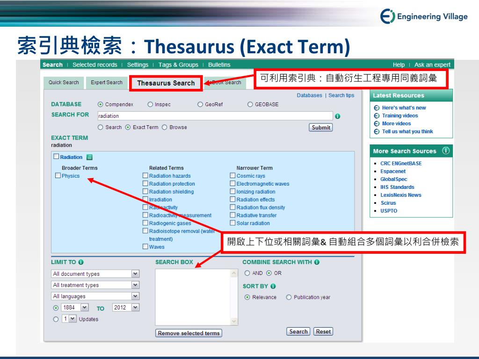Check the Physics broader term checkbox
This screenshot has width=479, height=359.
pos(58,176)
